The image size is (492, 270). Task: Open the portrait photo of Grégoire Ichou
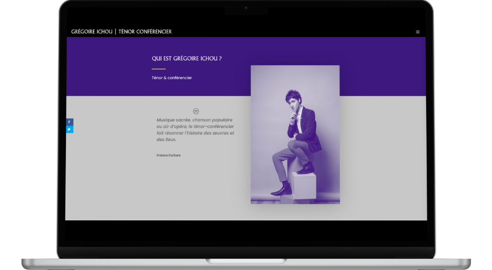pyautogui.click(x=295, y=135)
